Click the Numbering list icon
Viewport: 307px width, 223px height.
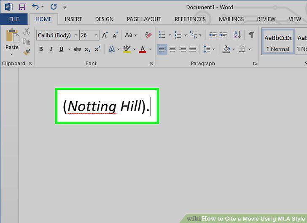point(178,35)
